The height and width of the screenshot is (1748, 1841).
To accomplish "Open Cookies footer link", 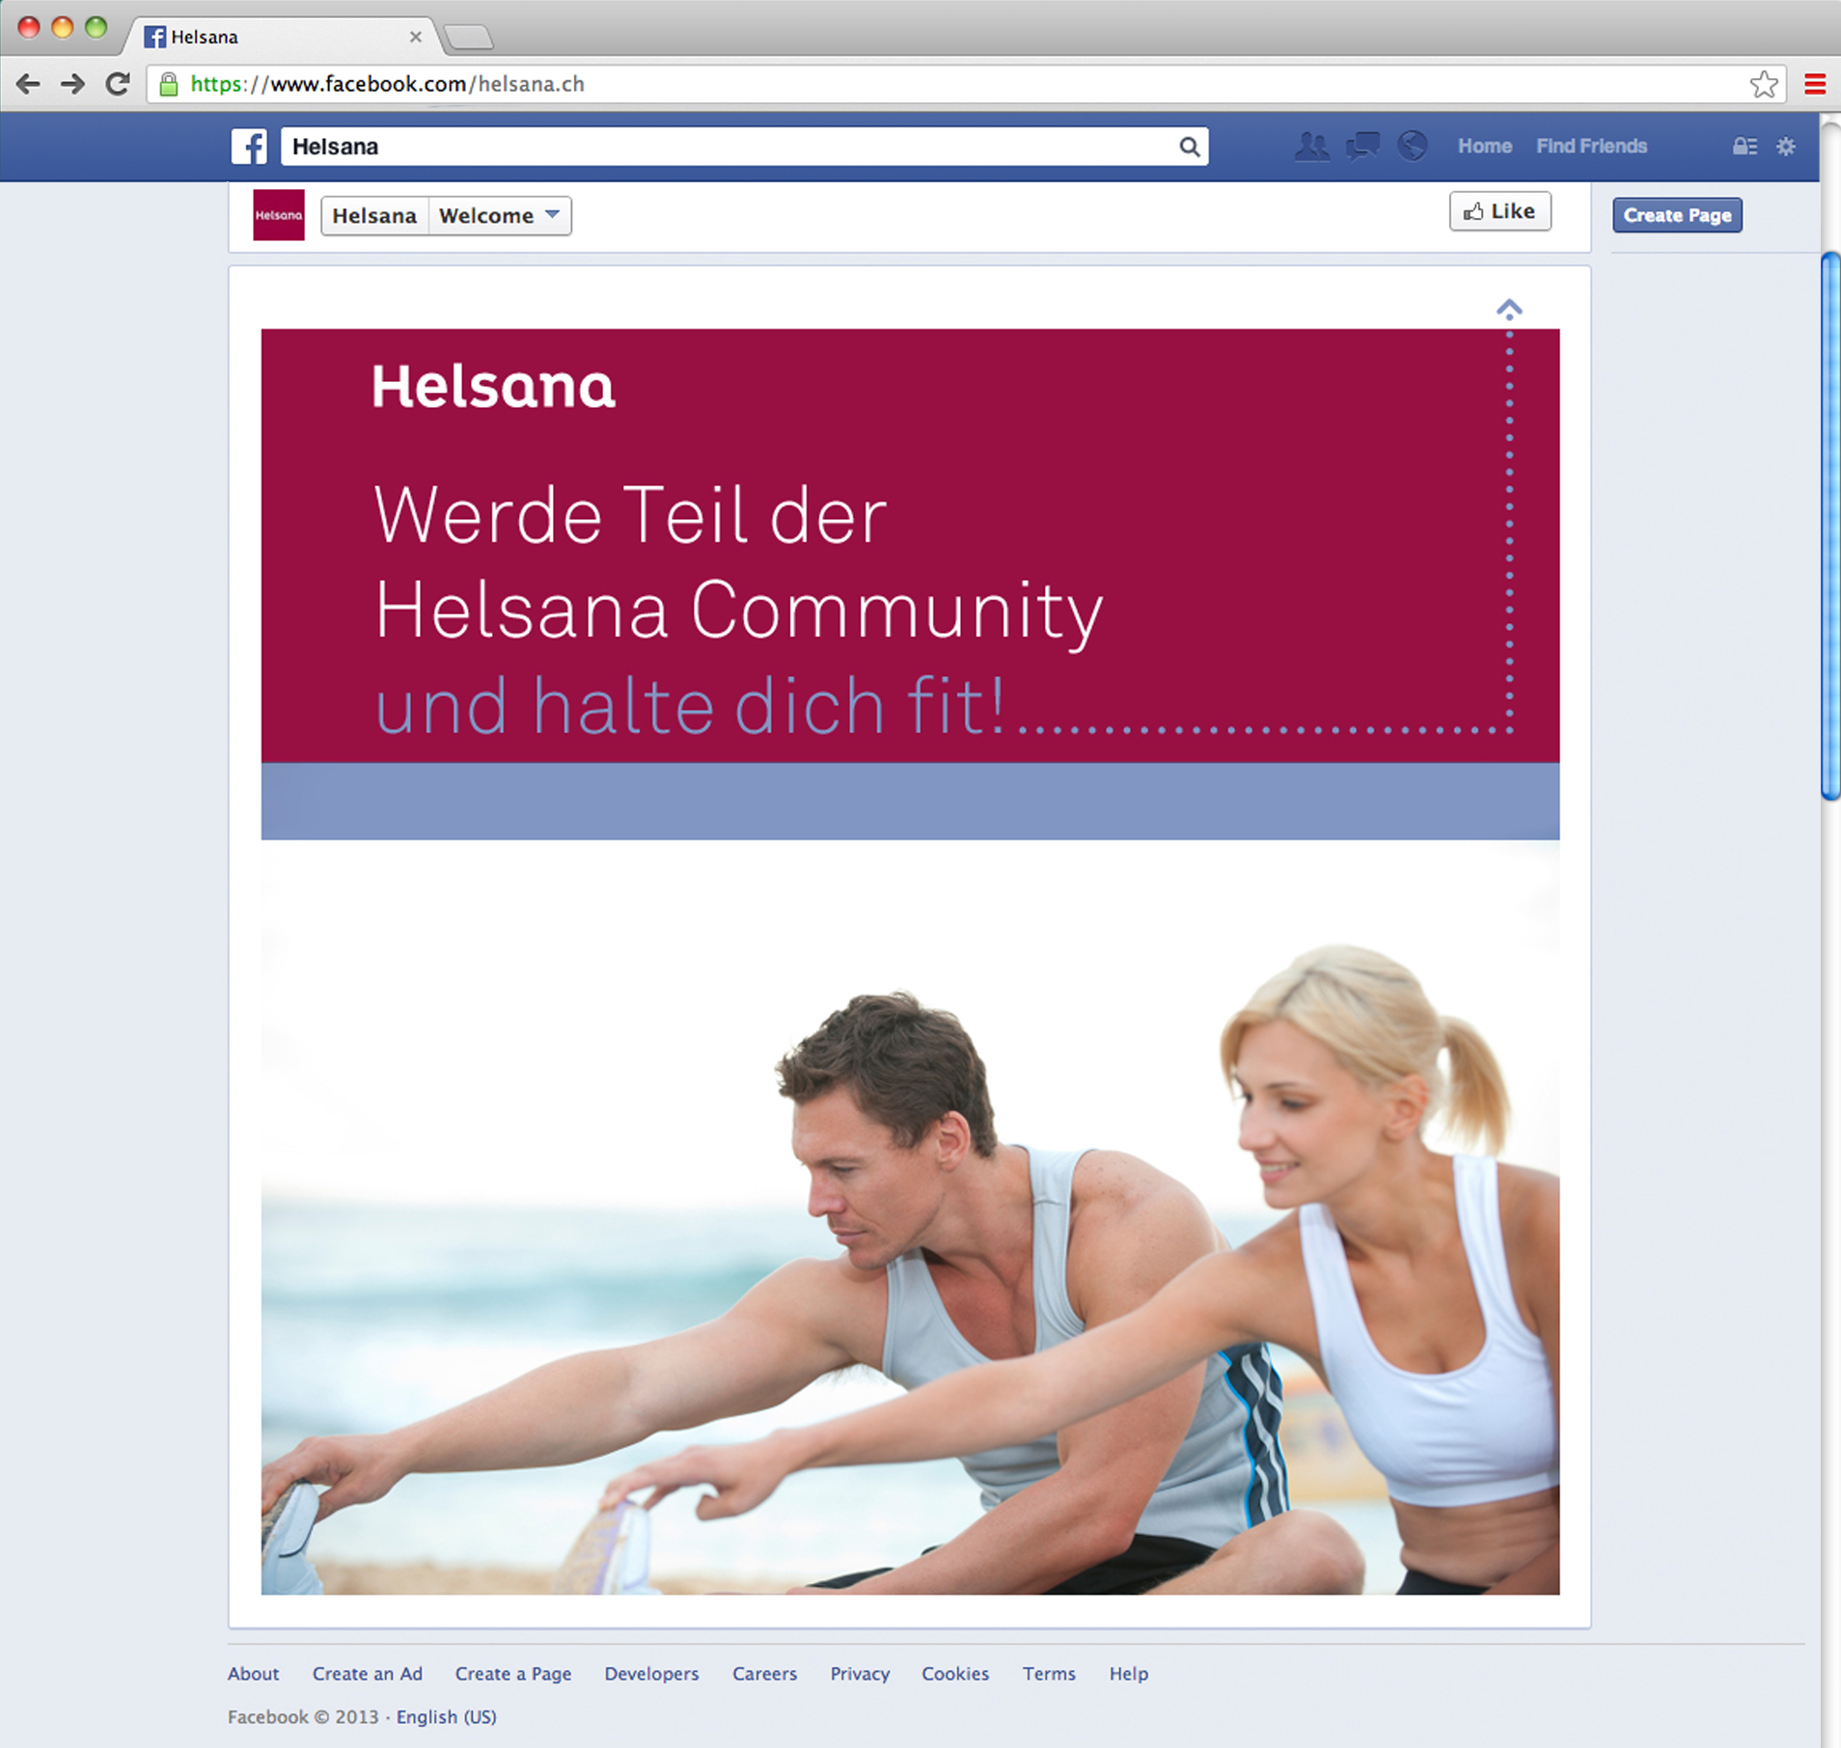I will tap(955, 1674).
